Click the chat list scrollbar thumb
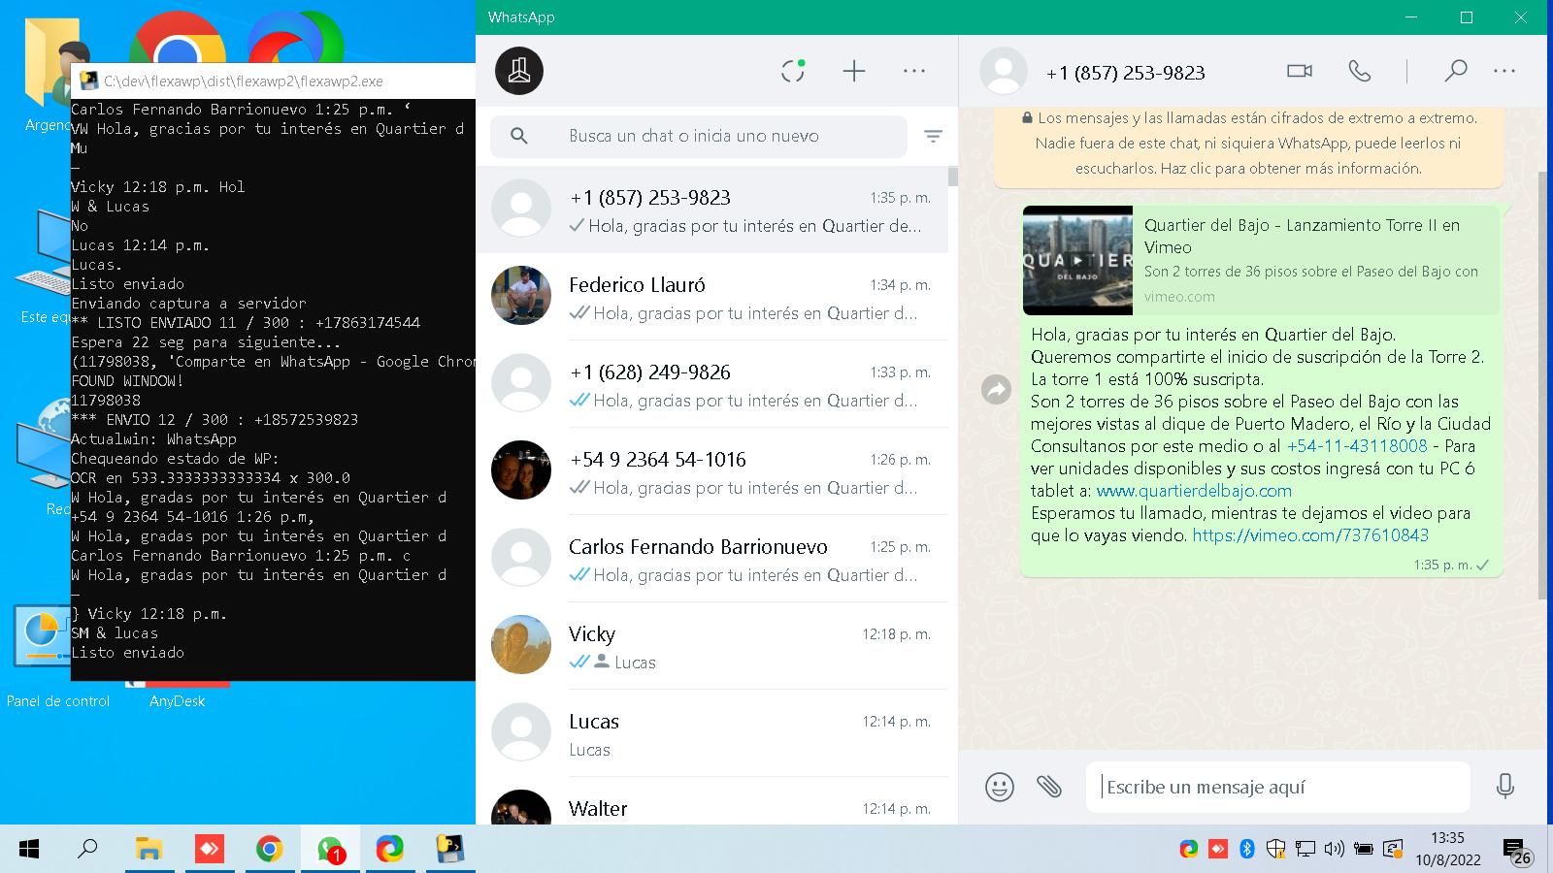The width and height of the screenshot is (1553, 873). coord(953,177)
